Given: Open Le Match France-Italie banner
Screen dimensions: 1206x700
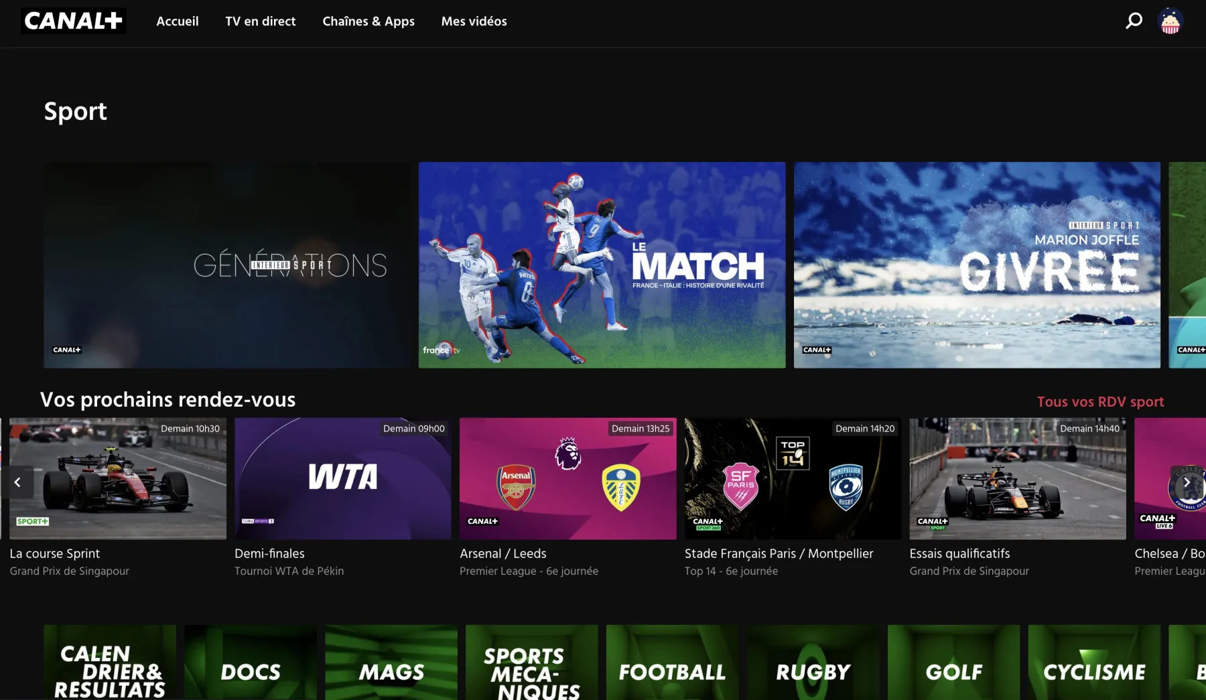Looking at the screenshot, I should click(602, 265).
